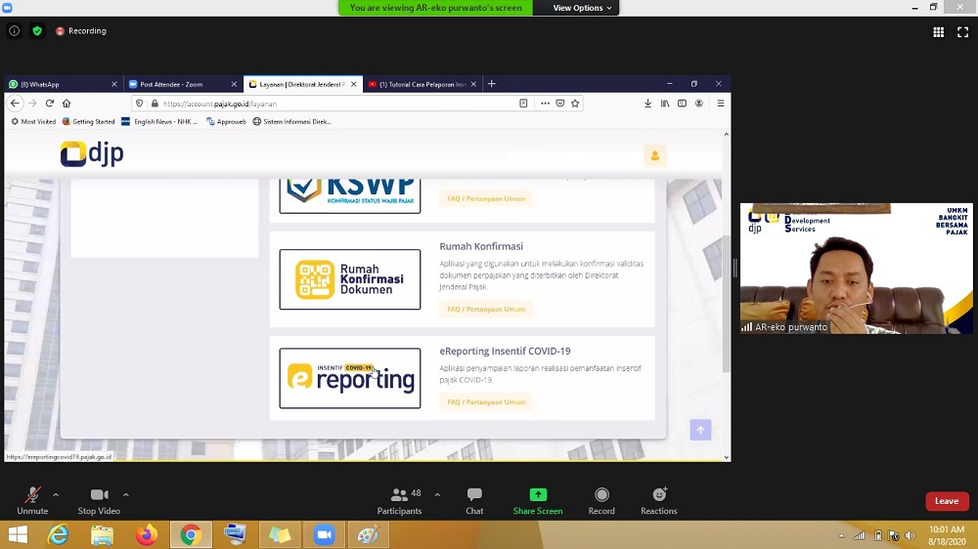This screenshot has height=549, width=978.
Task: Click the meeting information icon
Action: click(x=14, y=30)
